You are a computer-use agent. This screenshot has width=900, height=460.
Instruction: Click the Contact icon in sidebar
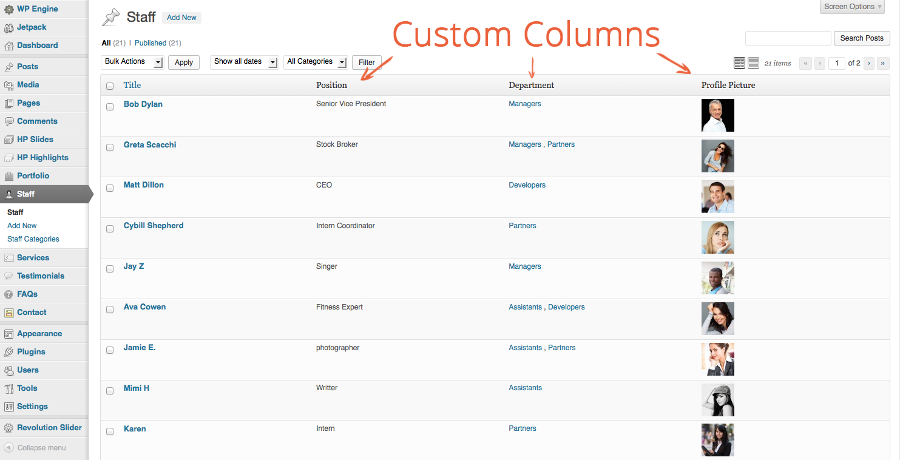point(8,313)
